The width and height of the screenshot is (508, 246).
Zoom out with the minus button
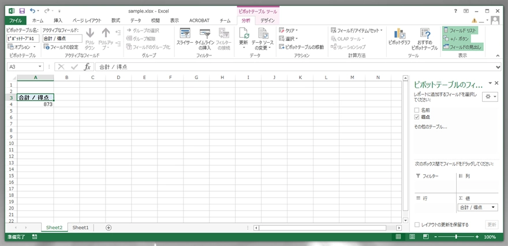coord(436,237)
